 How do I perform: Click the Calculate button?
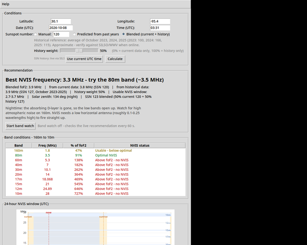coord(115,59)
